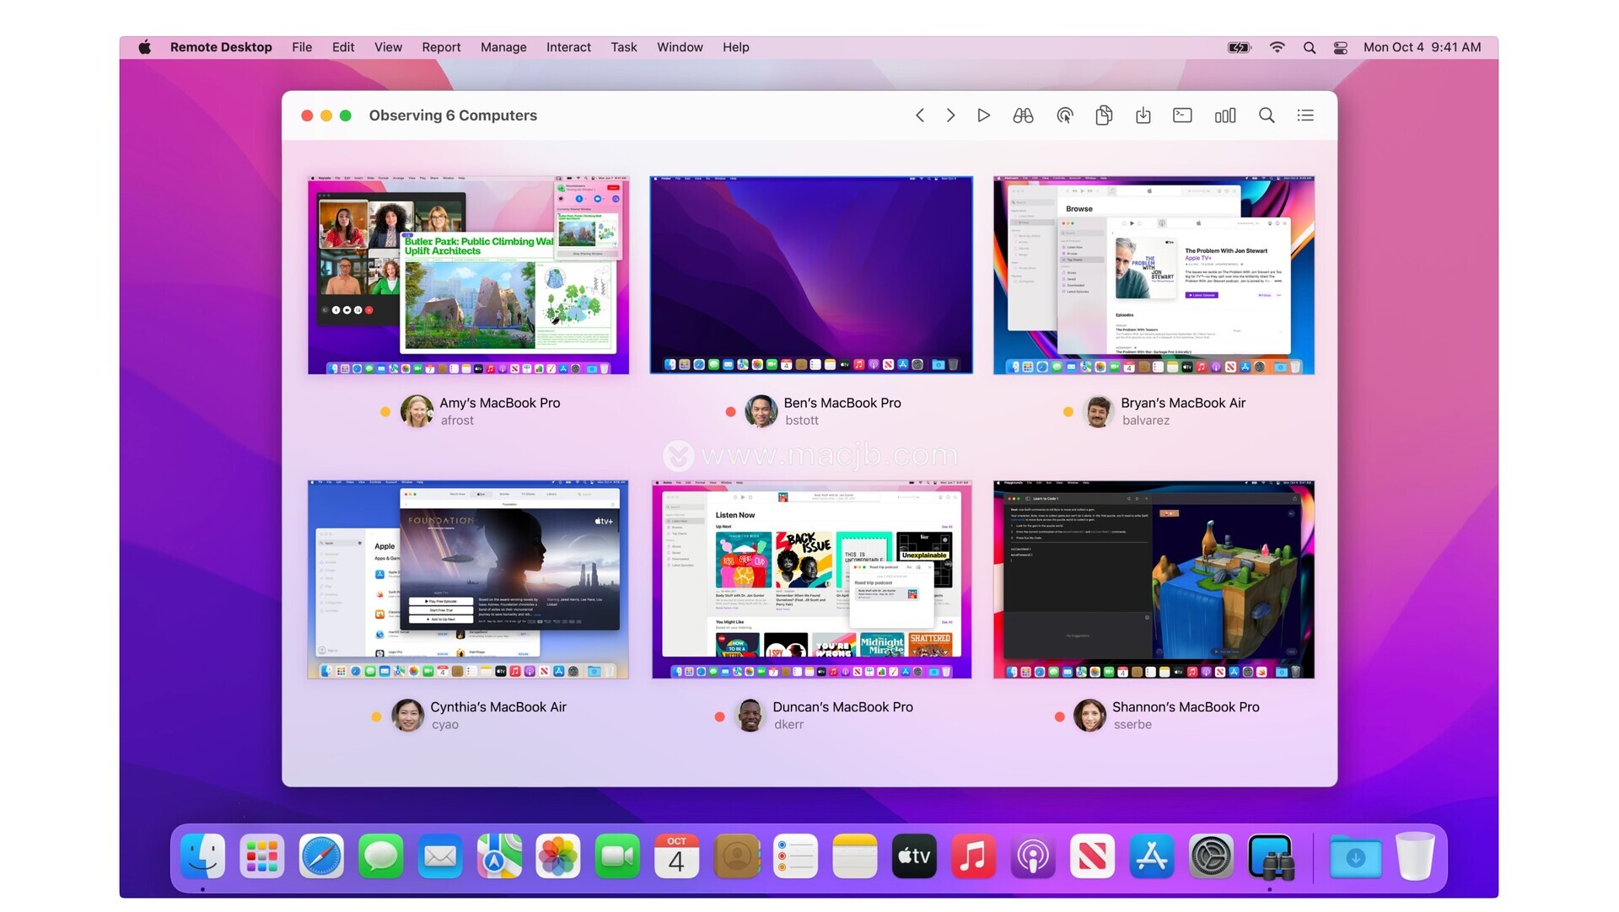Screen dimensions: 1619x912
Task: Click the Control toolbar icon
Action: [x=1064, y=115]
